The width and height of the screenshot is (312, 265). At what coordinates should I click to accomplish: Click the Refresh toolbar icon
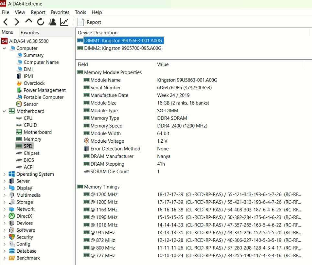(41, 22)
